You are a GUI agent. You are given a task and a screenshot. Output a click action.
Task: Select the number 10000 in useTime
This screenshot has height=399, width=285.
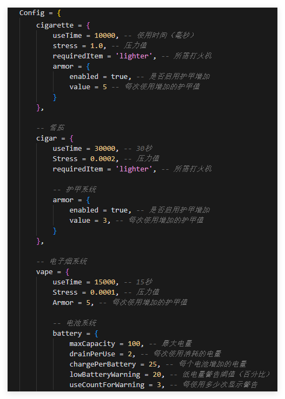(x=105, y=36)
